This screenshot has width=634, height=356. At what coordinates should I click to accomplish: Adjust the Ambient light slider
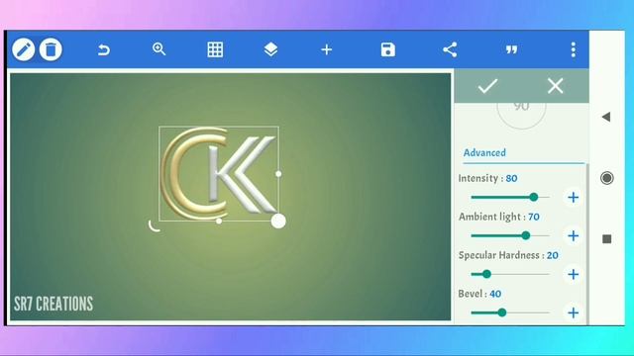click(510, 235)
